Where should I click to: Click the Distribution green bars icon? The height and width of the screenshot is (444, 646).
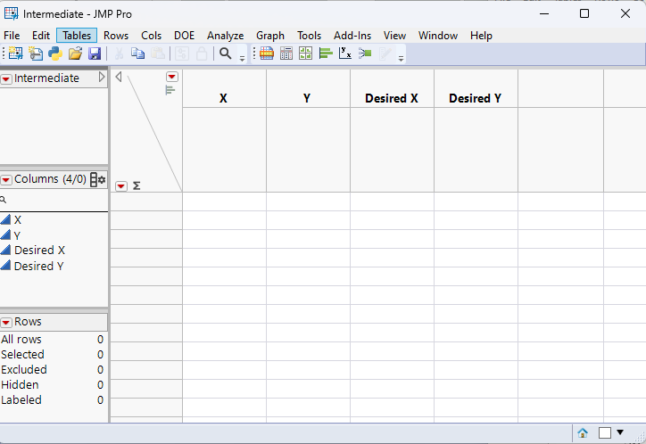326,53
